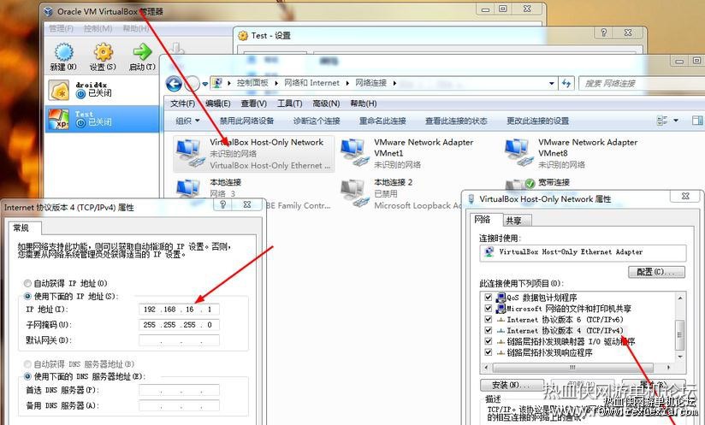
Task: Open the 组织 dropdown in Network Connections toolbar
Action: point(188,121)
